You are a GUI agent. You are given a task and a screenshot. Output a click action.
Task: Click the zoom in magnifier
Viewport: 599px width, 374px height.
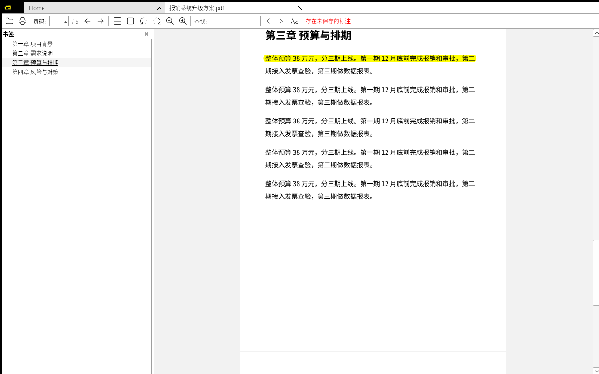(x=183, y=21)
